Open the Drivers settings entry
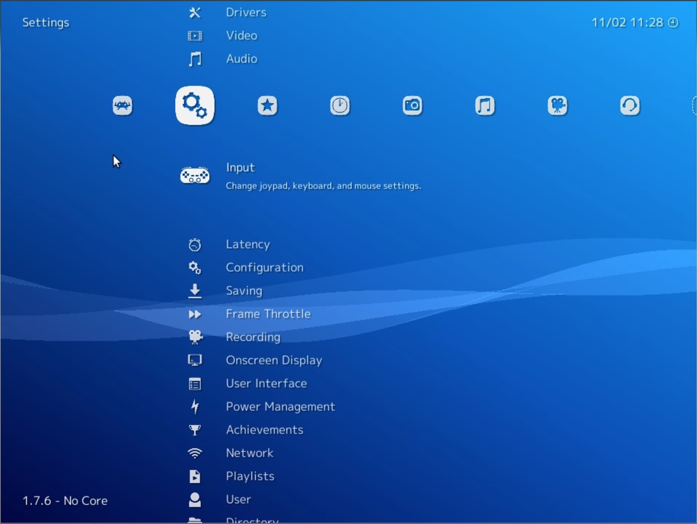697x524 pixels. [x=246, y=12]
